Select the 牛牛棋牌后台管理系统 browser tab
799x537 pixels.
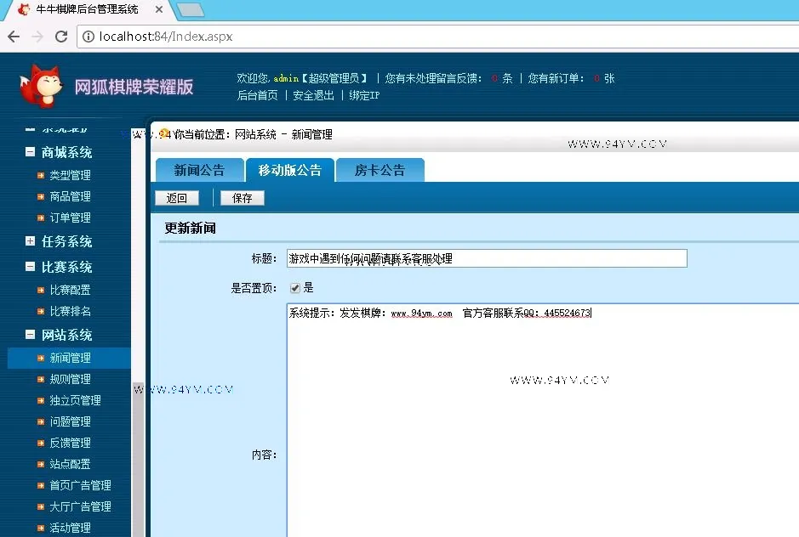(87, 9)
